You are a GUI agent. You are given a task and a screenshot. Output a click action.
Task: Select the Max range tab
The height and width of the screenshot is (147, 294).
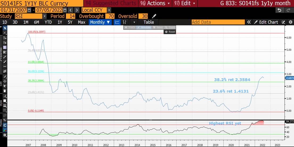81,22
